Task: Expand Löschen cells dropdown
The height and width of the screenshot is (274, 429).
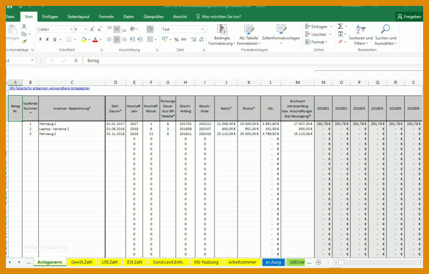Action: 330,34
